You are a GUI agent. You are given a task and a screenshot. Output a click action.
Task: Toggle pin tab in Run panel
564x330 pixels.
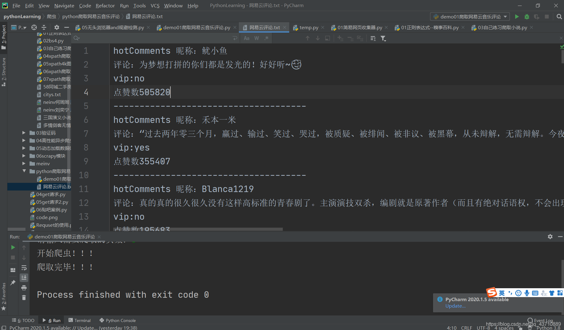tap(13, 282)
